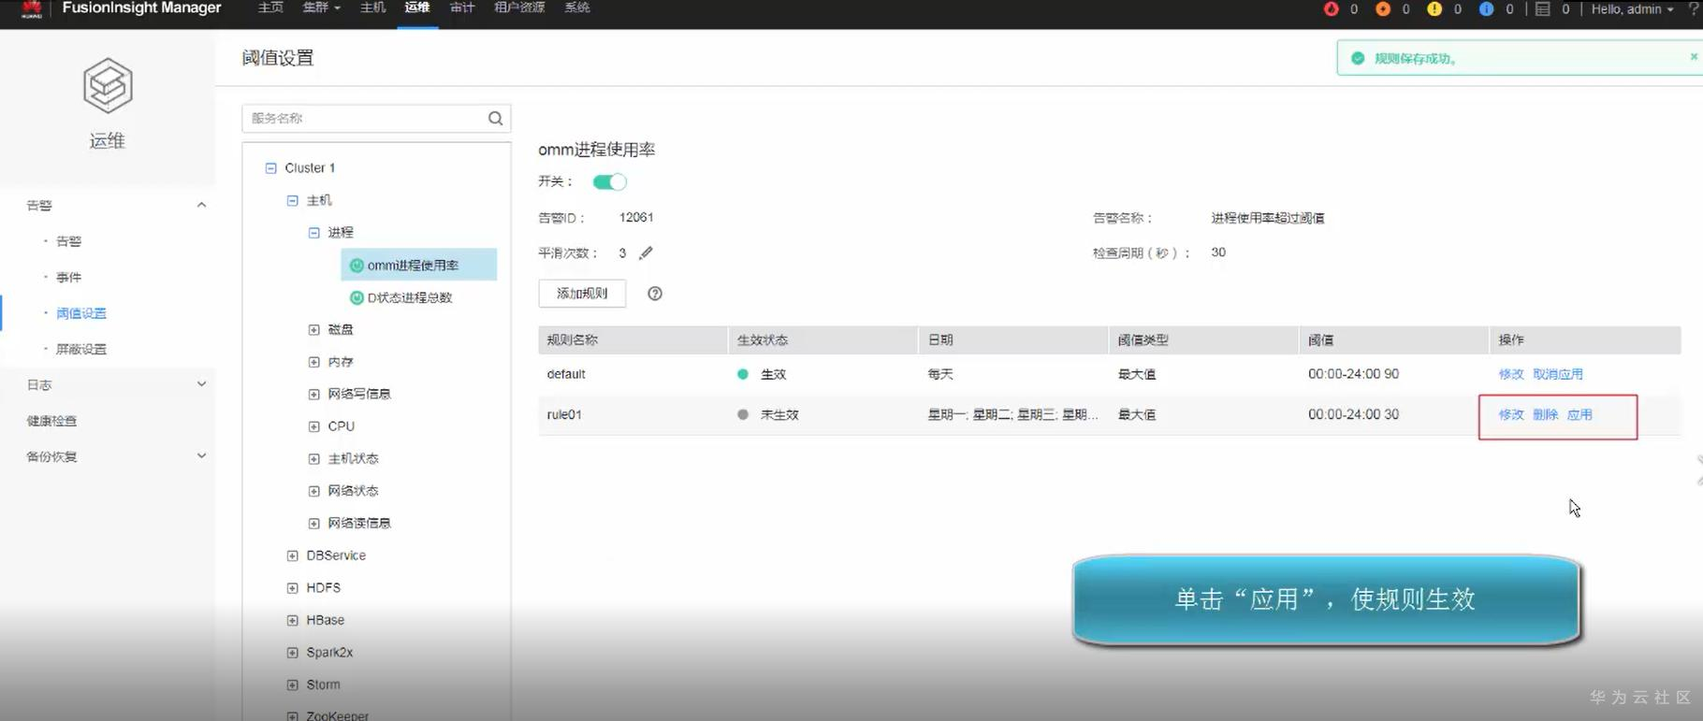Collapse the Cluster 1 tree node

point(271,168)
